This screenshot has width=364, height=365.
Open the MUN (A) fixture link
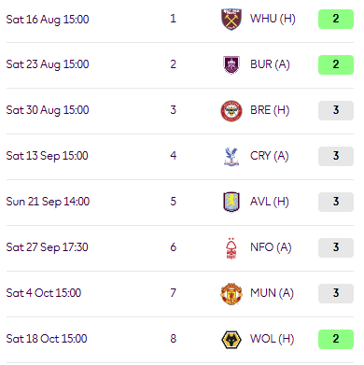272,293
